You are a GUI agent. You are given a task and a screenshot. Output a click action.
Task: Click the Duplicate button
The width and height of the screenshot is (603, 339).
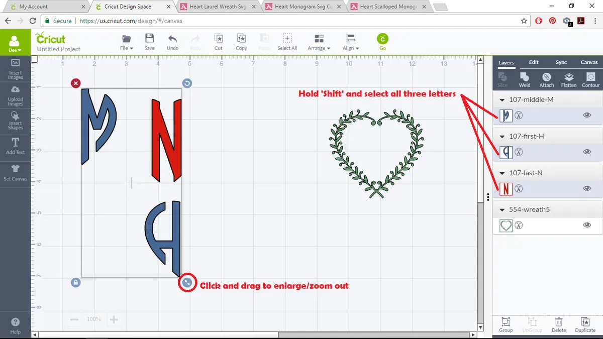tap(585, 325)
